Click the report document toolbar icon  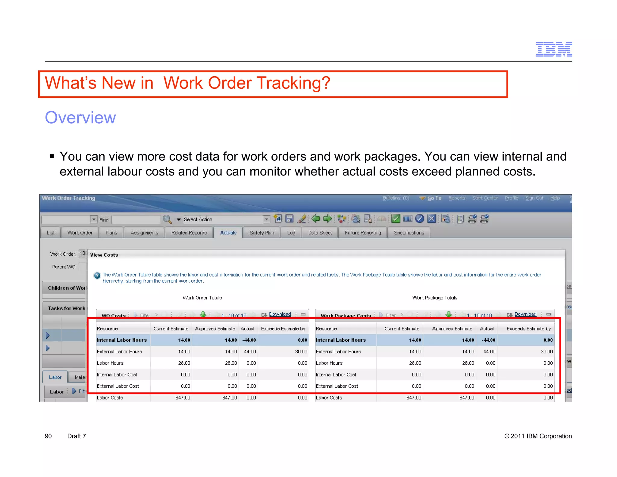446,219
